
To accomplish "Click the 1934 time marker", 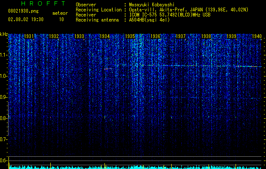I will [105, 36].
